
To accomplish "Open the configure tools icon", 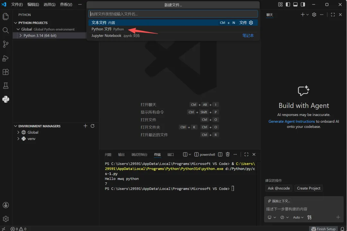I will (x=309, y=217).
